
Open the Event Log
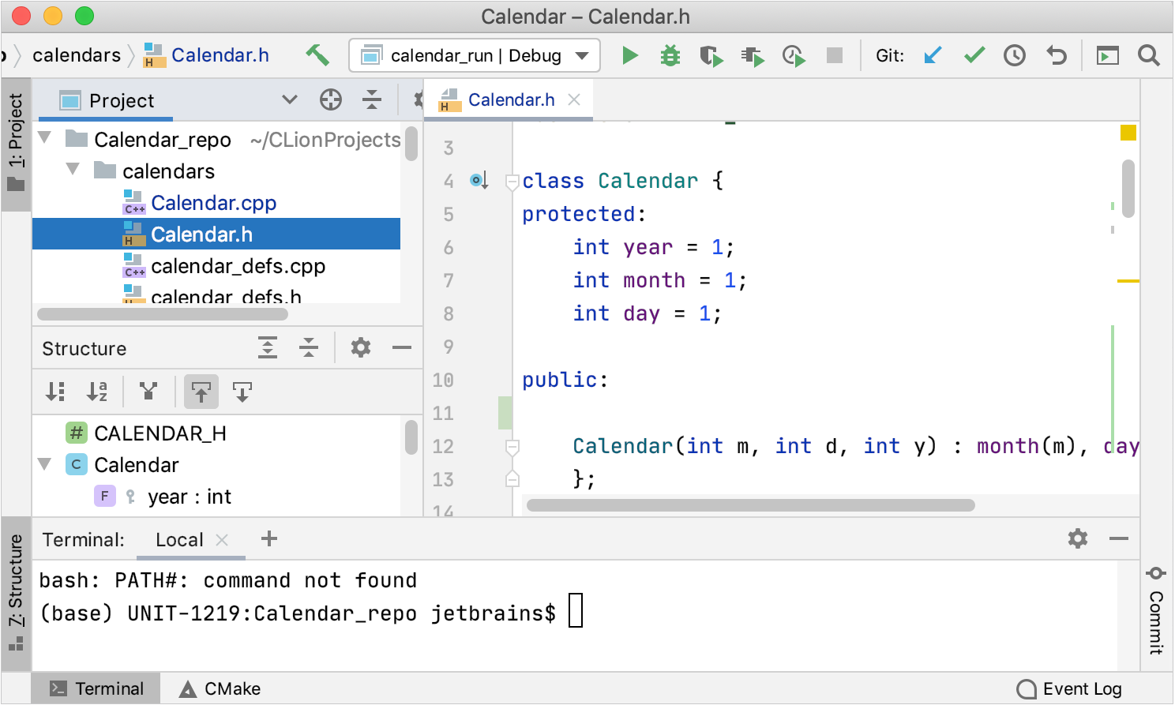1070,688
